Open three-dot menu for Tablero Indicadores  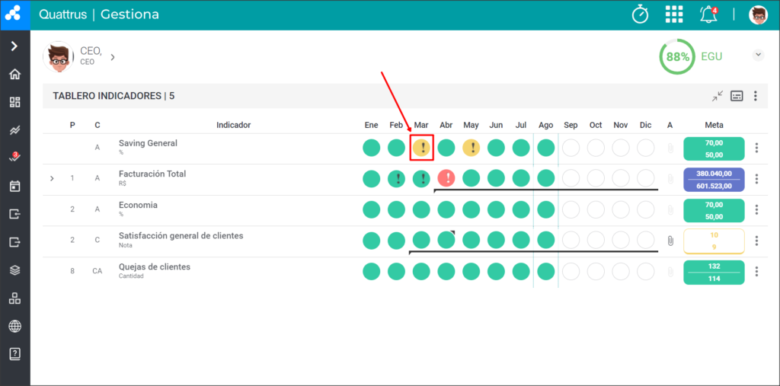[x=756, y=96]
